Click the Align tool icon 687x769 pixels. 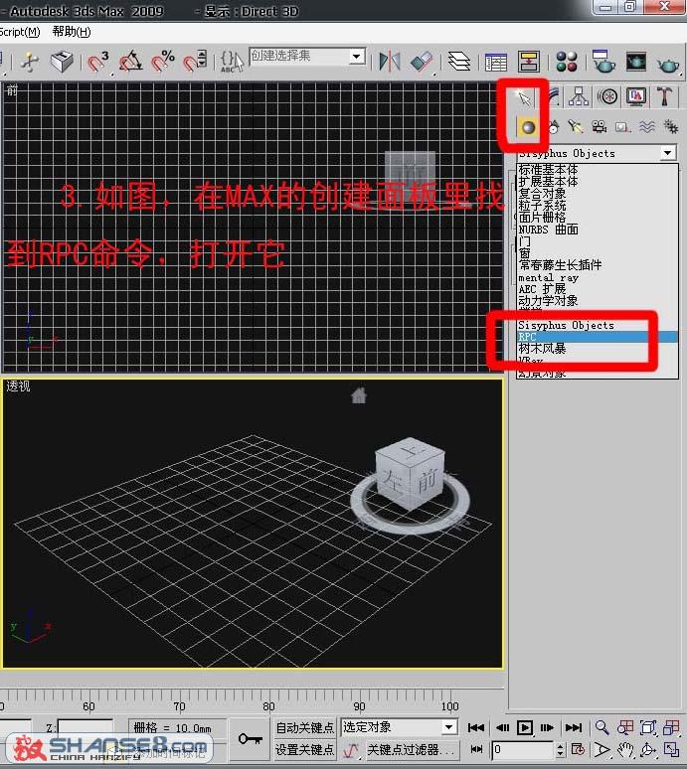421,63
